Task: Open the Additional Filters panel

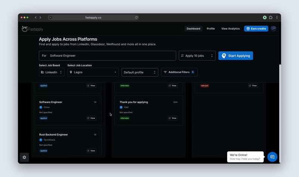Action: coord(179,72)
